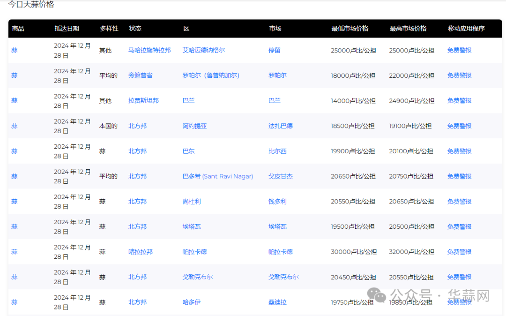Select the 18500卢比/公担 price cell
The width and height of the screenshot is (506, 316).
coord(353,126)
